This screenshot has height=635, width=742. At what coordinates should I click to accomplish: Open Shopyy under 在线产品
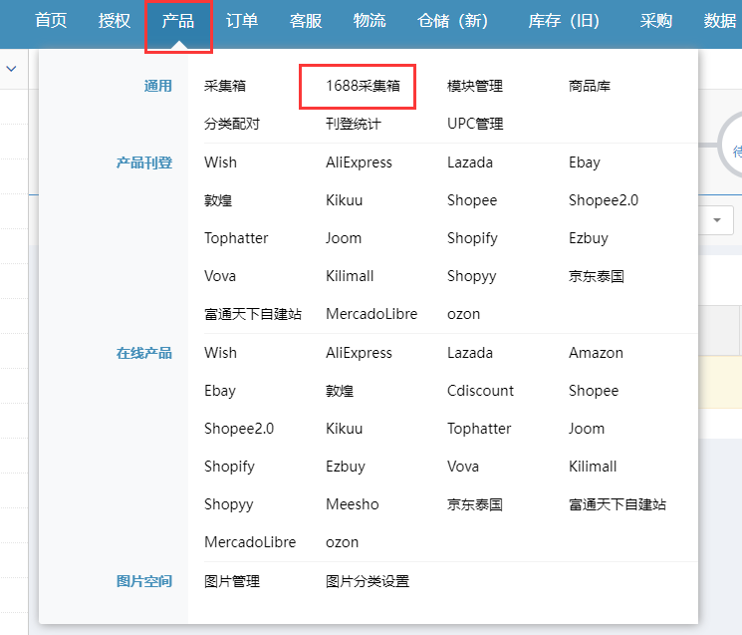[228, 504]
